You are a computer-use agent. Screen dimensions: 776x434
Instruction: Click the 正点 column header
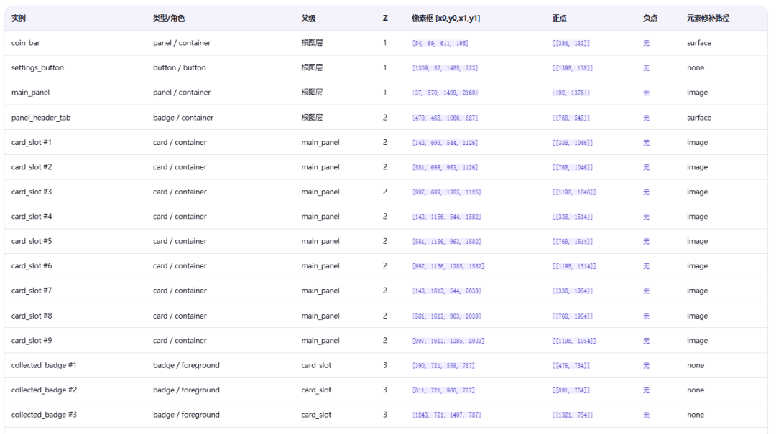click(559, 18)
